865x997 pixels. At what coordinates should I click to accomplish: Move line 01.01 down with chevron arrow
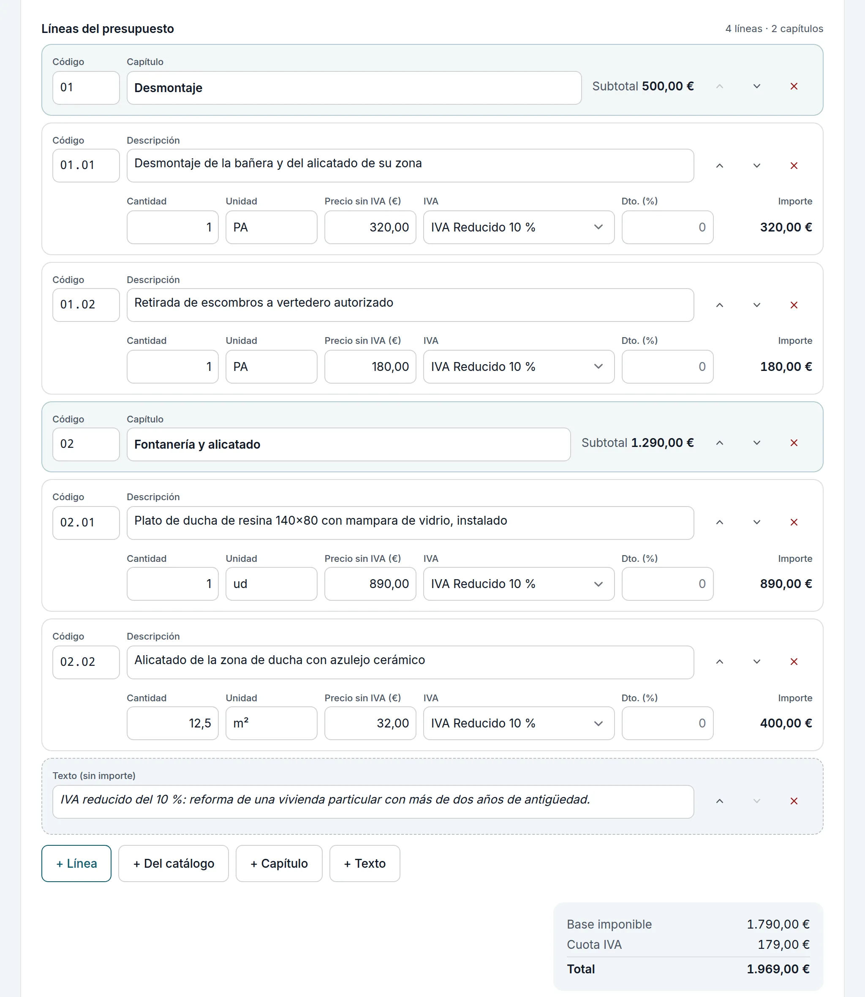[x=756, y=166]
